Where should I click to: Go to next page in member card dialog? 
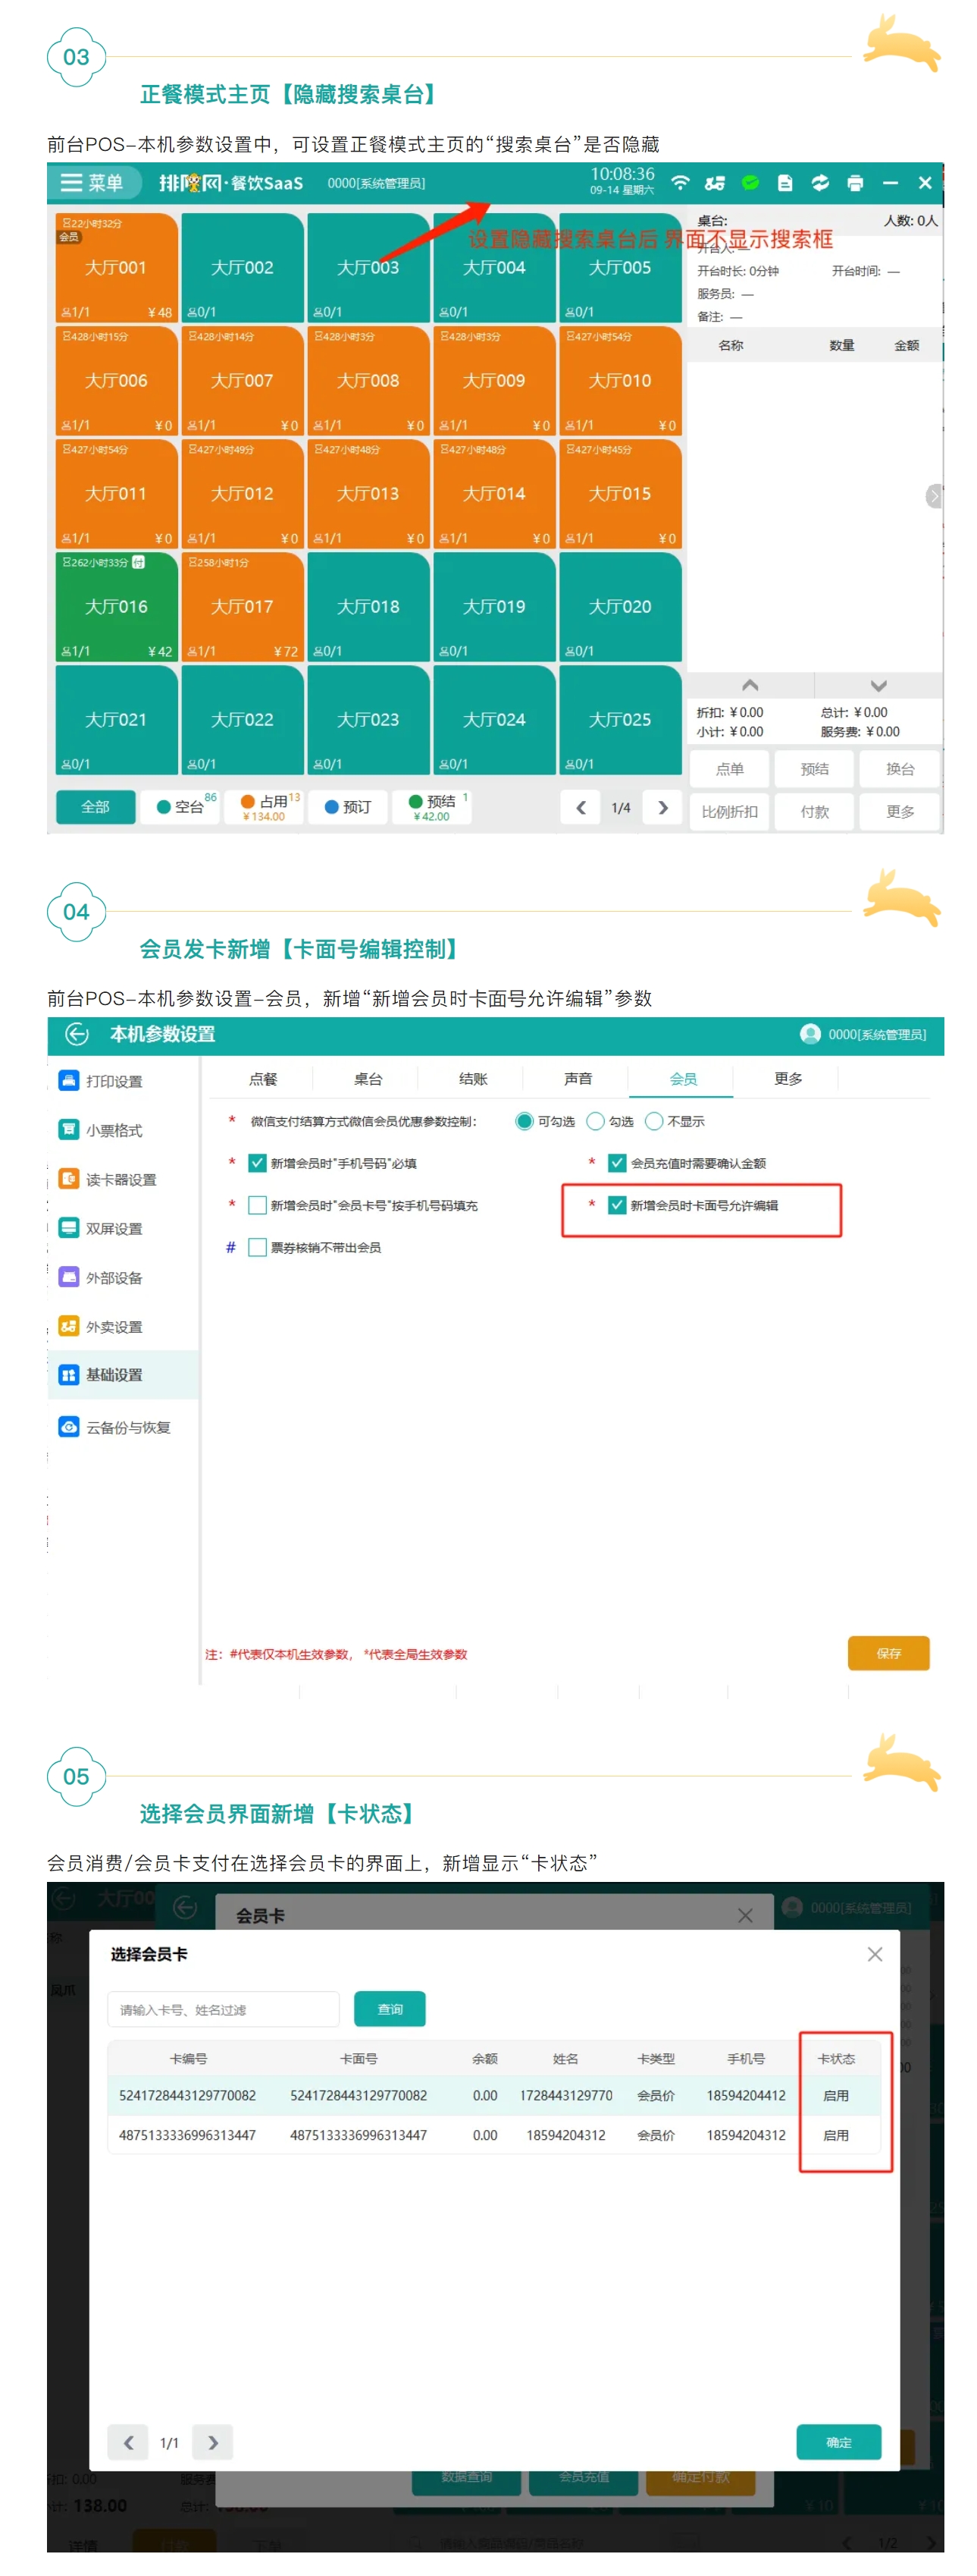(211, 2442)
